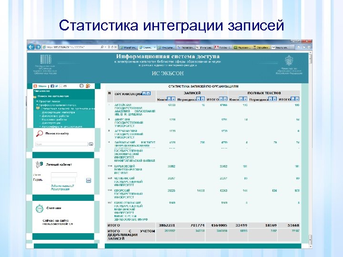343x257 pixels.
Task: Sort ПОЛНЫХ ТЕКСТОВ Периодика column ascending
Action: pos(271,99)
